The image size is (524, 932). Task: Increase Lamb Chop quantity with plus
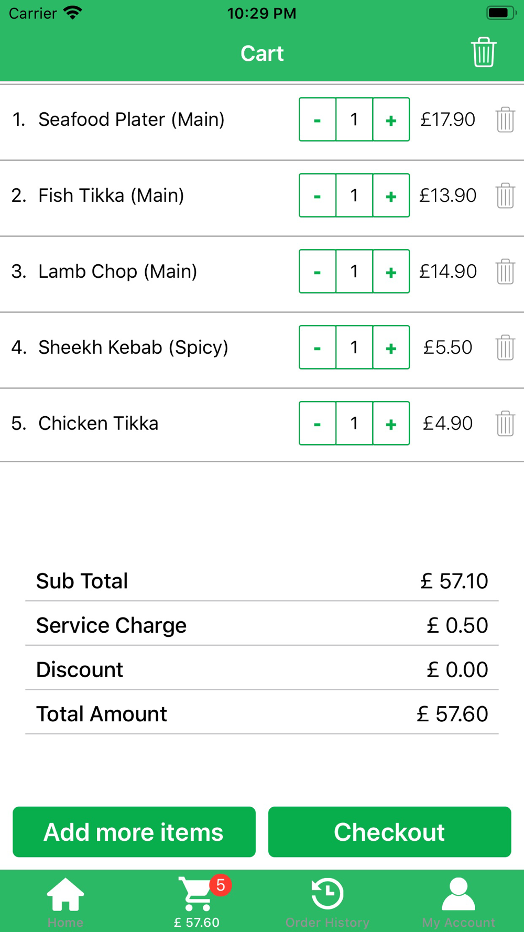pos(391,272)
